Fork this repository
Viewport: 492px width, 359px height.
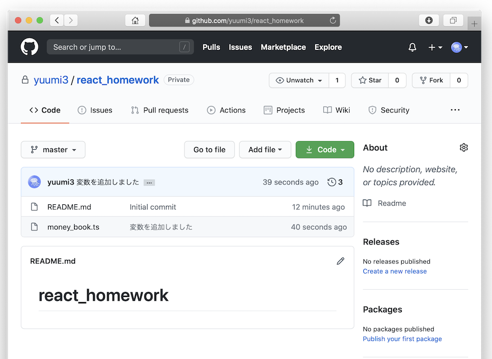[431, 81]
